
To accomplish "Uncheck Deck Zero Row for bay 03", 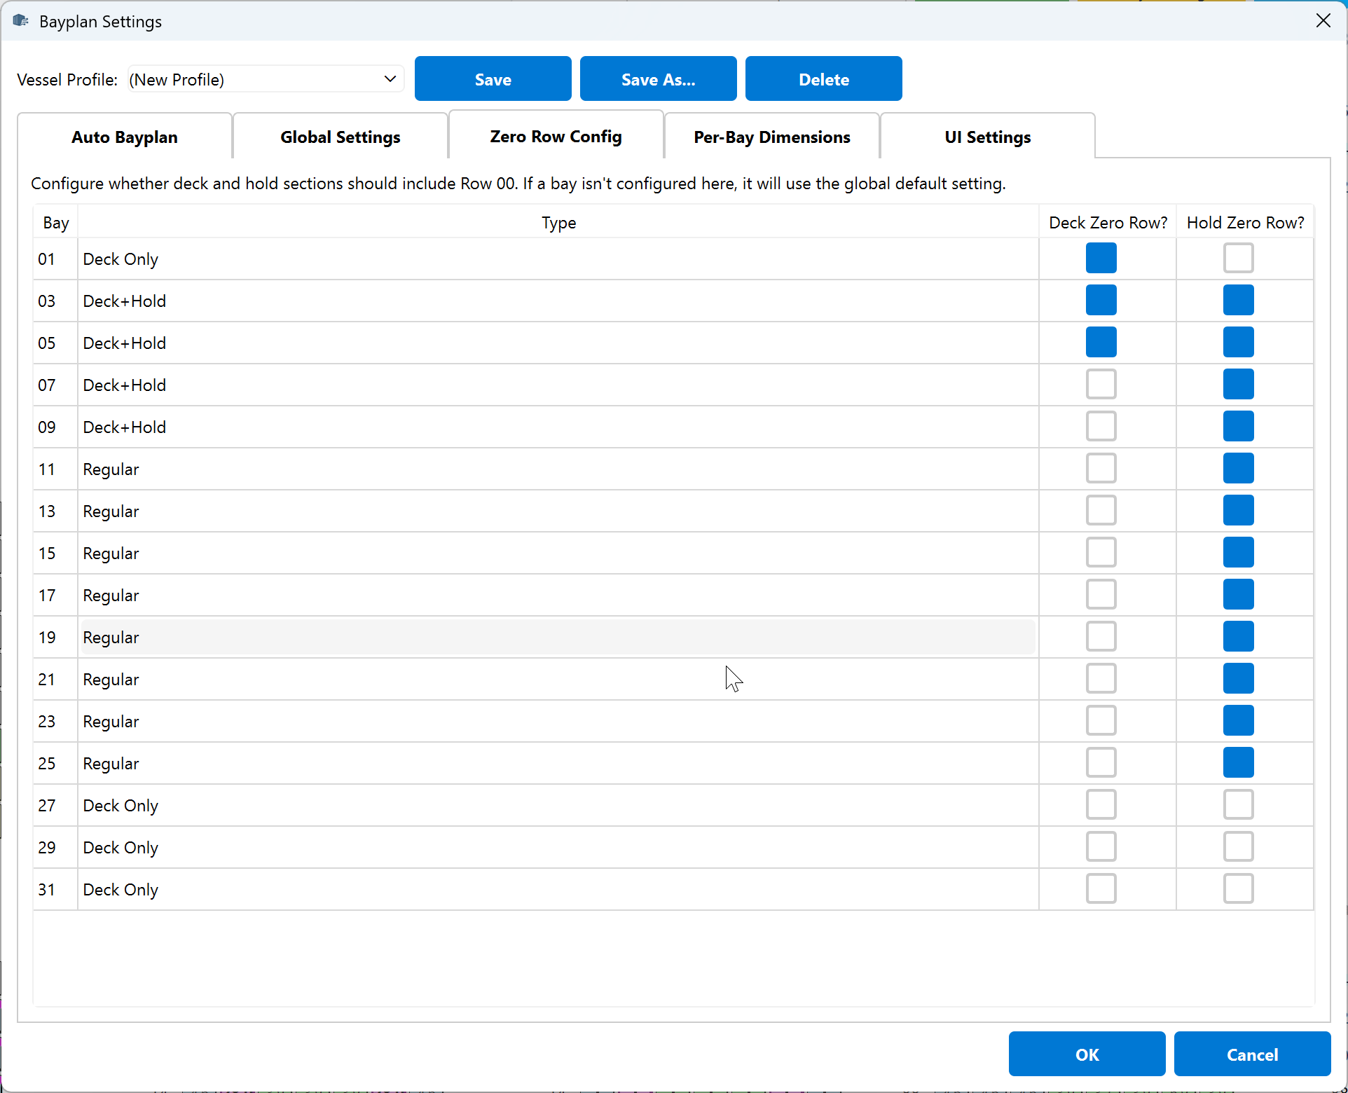I will (1101, 301).
